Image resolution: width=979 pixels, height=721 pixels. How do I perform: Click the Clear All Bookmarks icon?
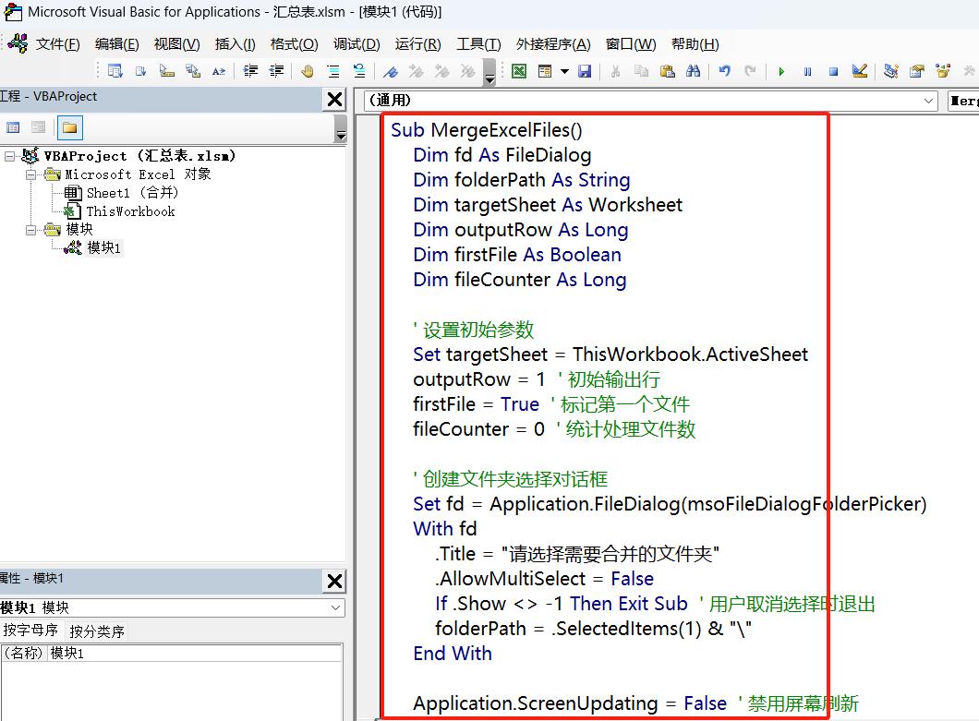point(467,71)
